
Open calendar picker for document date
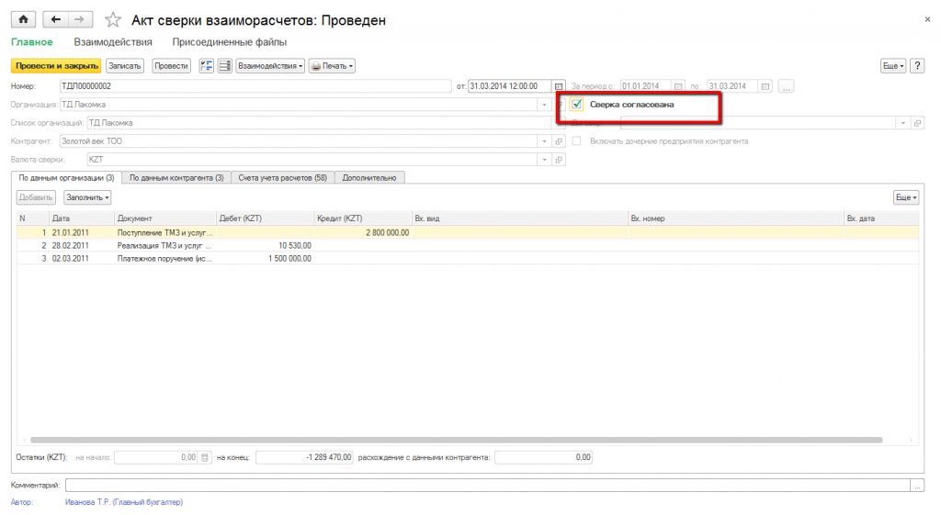tap(559, 86)
